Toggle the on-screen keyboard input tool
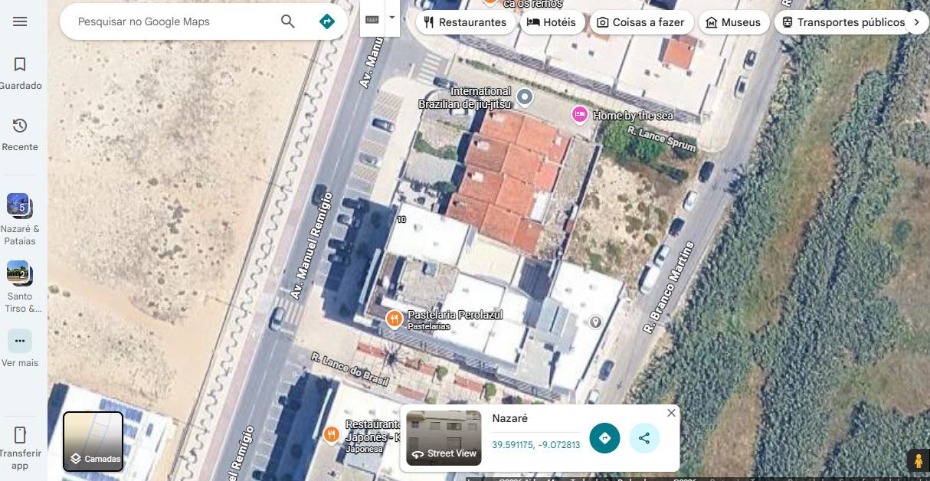The width and height of the screenshot is (930, 481). (372, 19)
